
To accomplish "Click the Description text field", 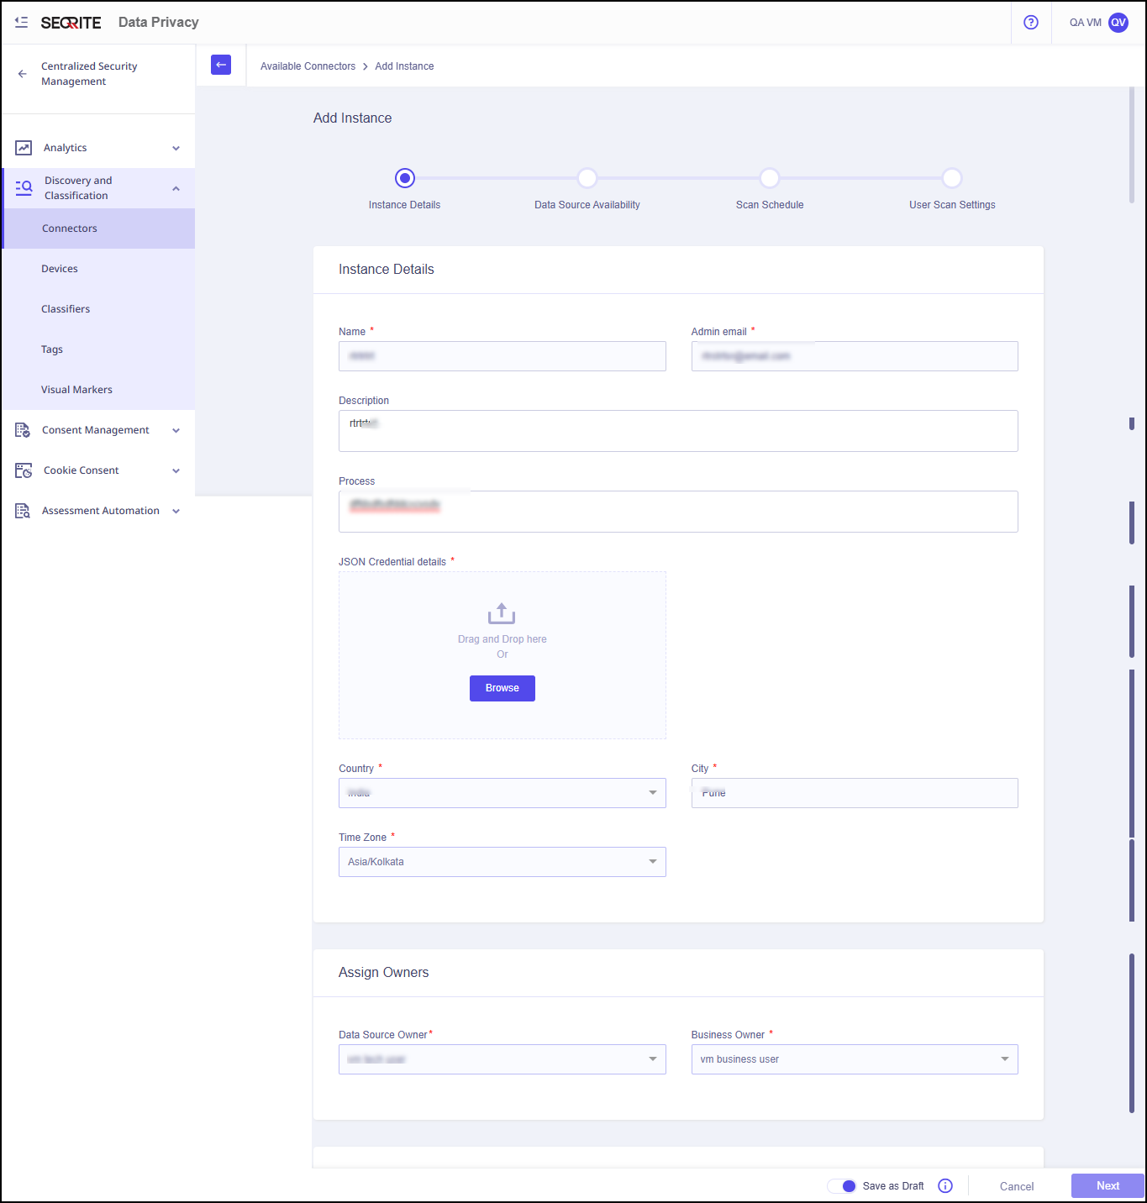I will (677, 431).
